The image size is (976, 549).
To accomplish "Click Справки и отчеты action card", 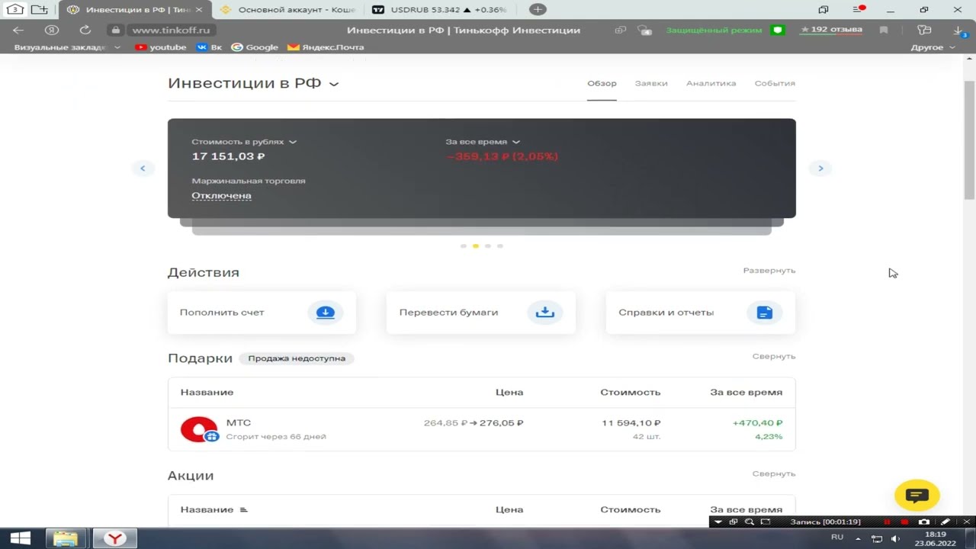I will 700,313.
